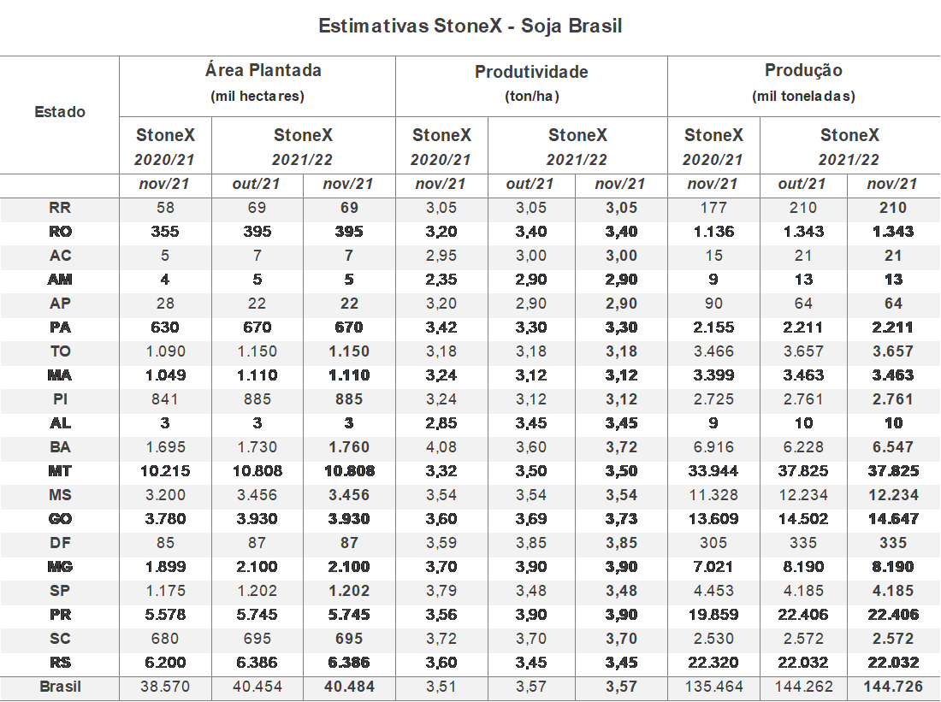The height and width of the screenshot is (702, 941).
Task: Click the Produtividade column group header
Action: tap(531, 72)
